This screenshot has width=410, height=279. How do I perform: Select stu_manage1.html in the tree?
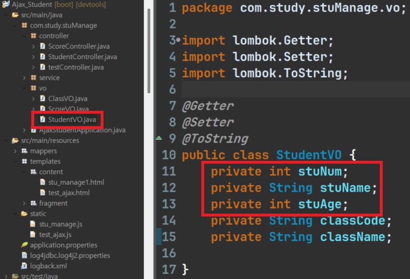(x=76, y=182)
